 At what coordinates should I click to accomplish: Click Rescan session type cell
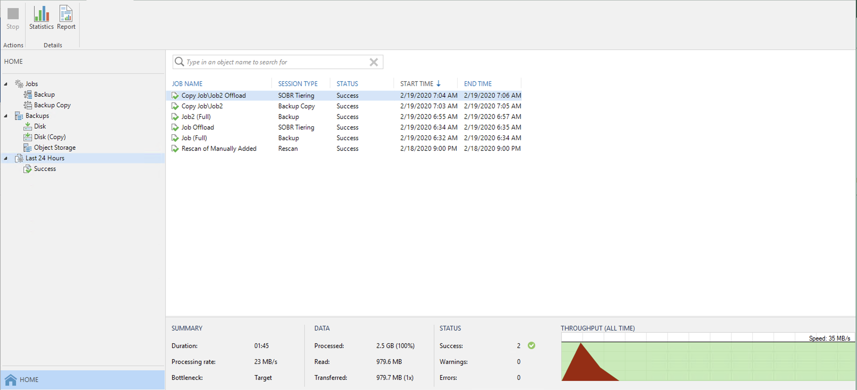tap(288, 149)
